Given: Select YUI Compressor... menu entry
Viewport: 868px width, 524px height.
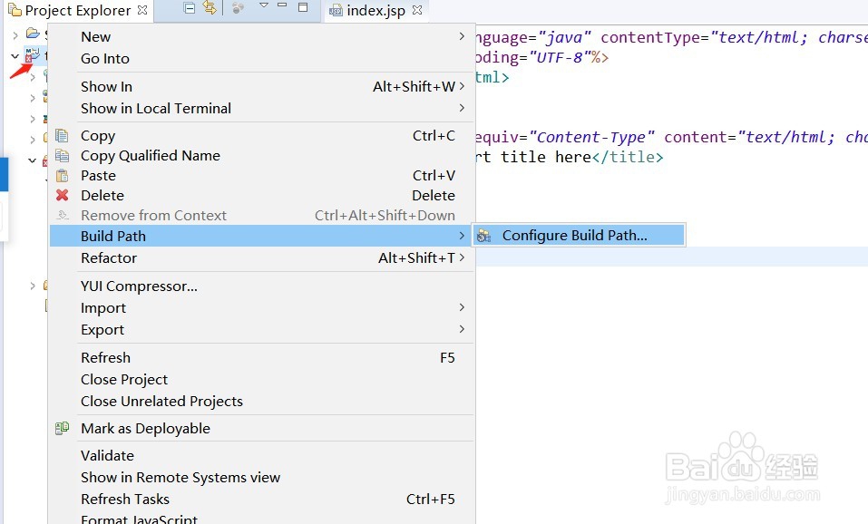Looking at the screenshot, I should click(139, 286).
